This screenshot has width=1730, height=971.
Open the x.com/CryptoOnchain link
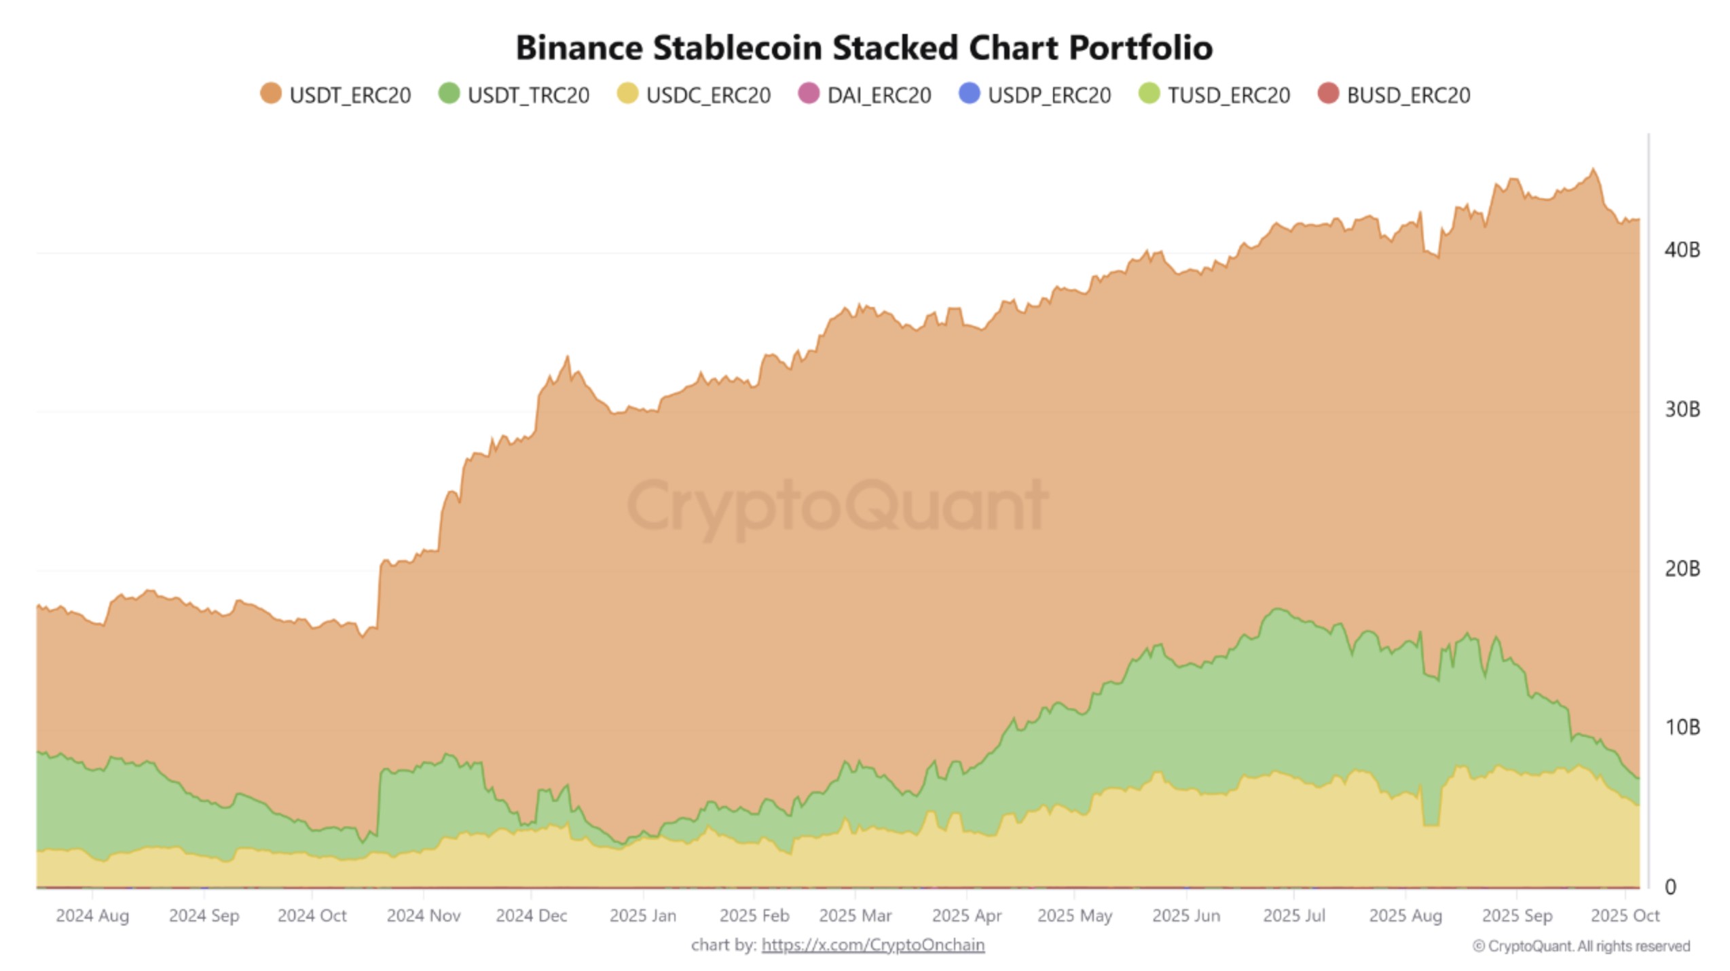tap(872, 945)
